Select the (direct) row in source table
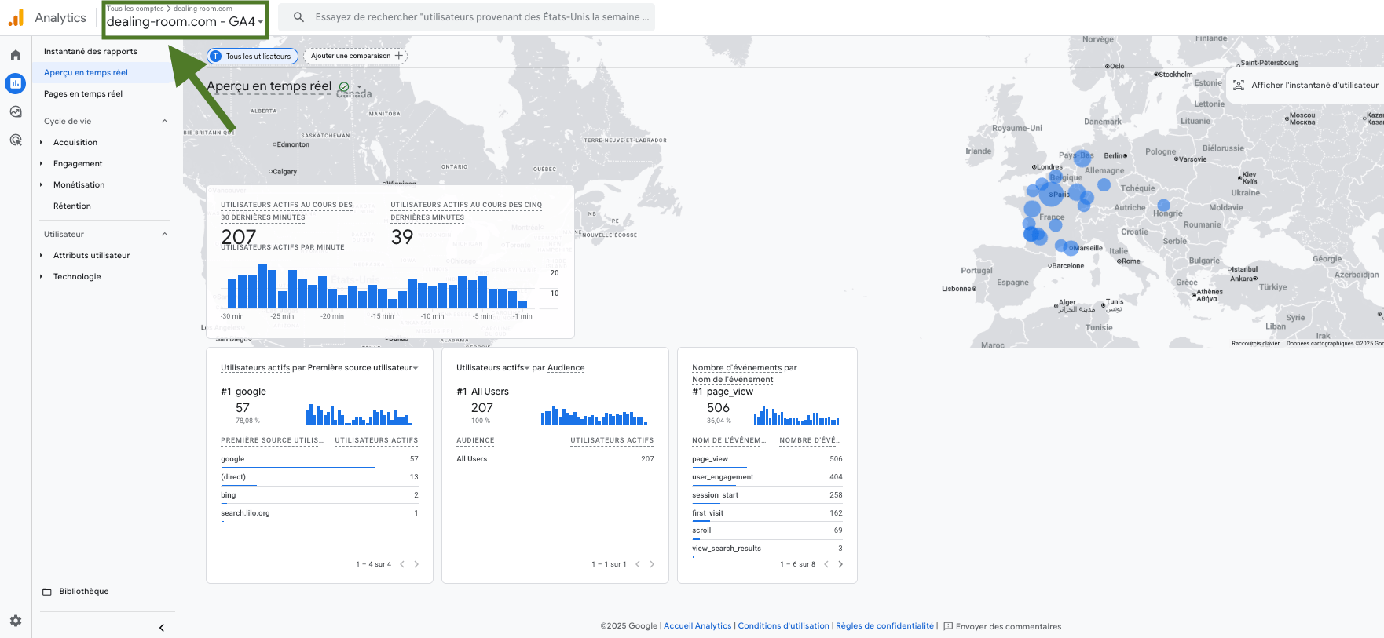 click(x=319, y=477)
